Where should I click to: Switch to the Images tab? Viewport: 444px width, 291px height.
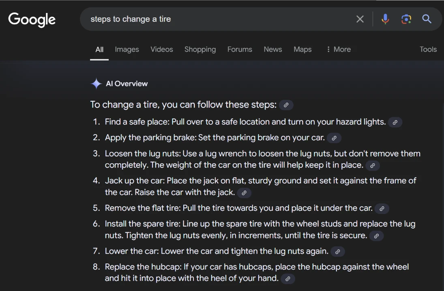[x=127, y=49]
